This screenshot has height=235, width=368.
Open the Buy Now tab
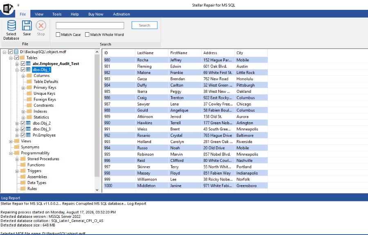pyautogui.click(x=96, y=14)
